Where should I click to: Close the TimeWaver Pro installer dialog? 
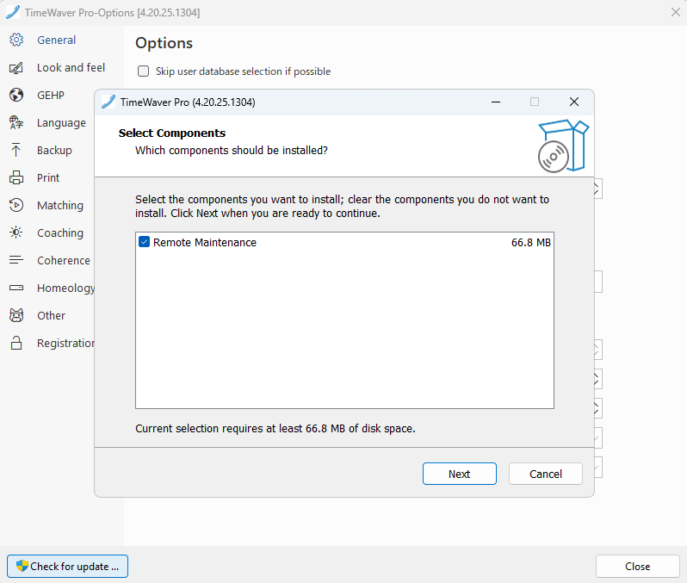[574, 102]
